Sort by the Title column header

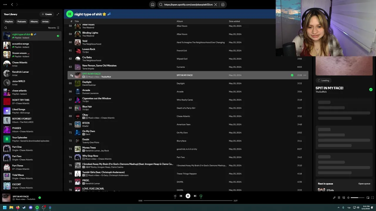(77, 21)
